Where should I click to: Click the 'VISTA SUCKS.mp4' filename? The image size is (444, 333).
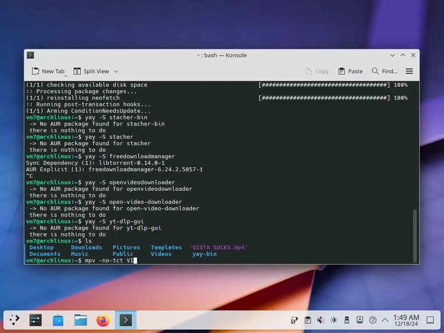coord(219,248)
